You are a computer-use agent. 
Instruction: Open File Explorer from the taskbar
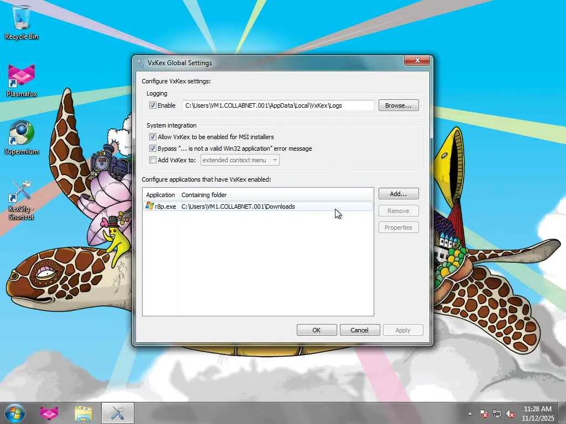pyautogui.click(x=83, y=413)
